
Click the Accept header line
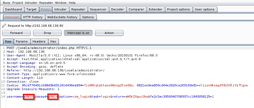pos(74,59)
